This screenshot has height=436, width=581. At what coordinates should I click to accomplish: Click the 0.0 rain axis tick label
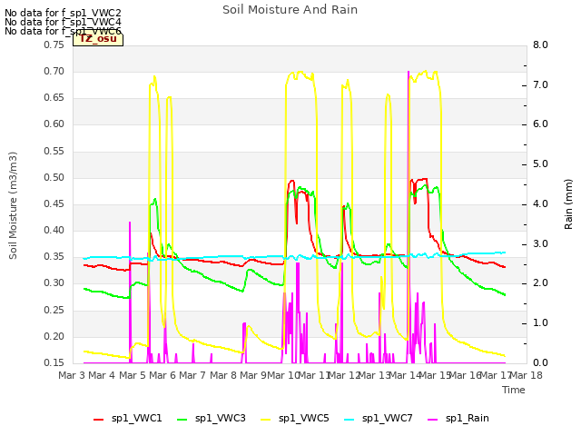[x=540, y=363]
